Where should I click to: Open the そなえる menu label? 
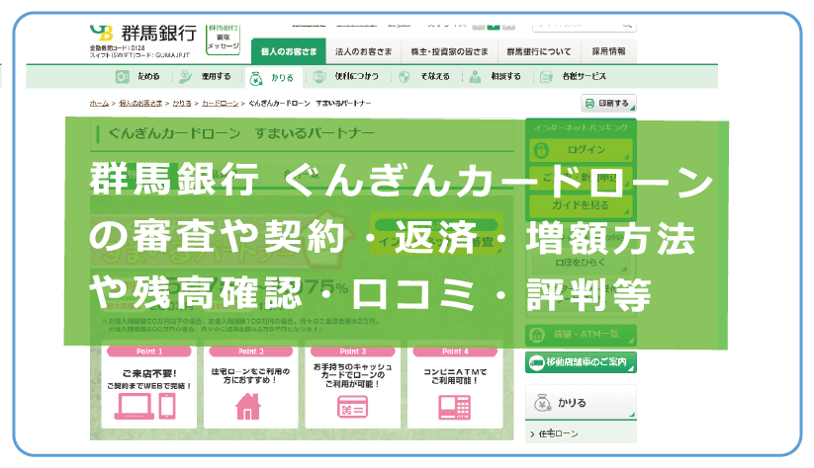pos(435,77)
